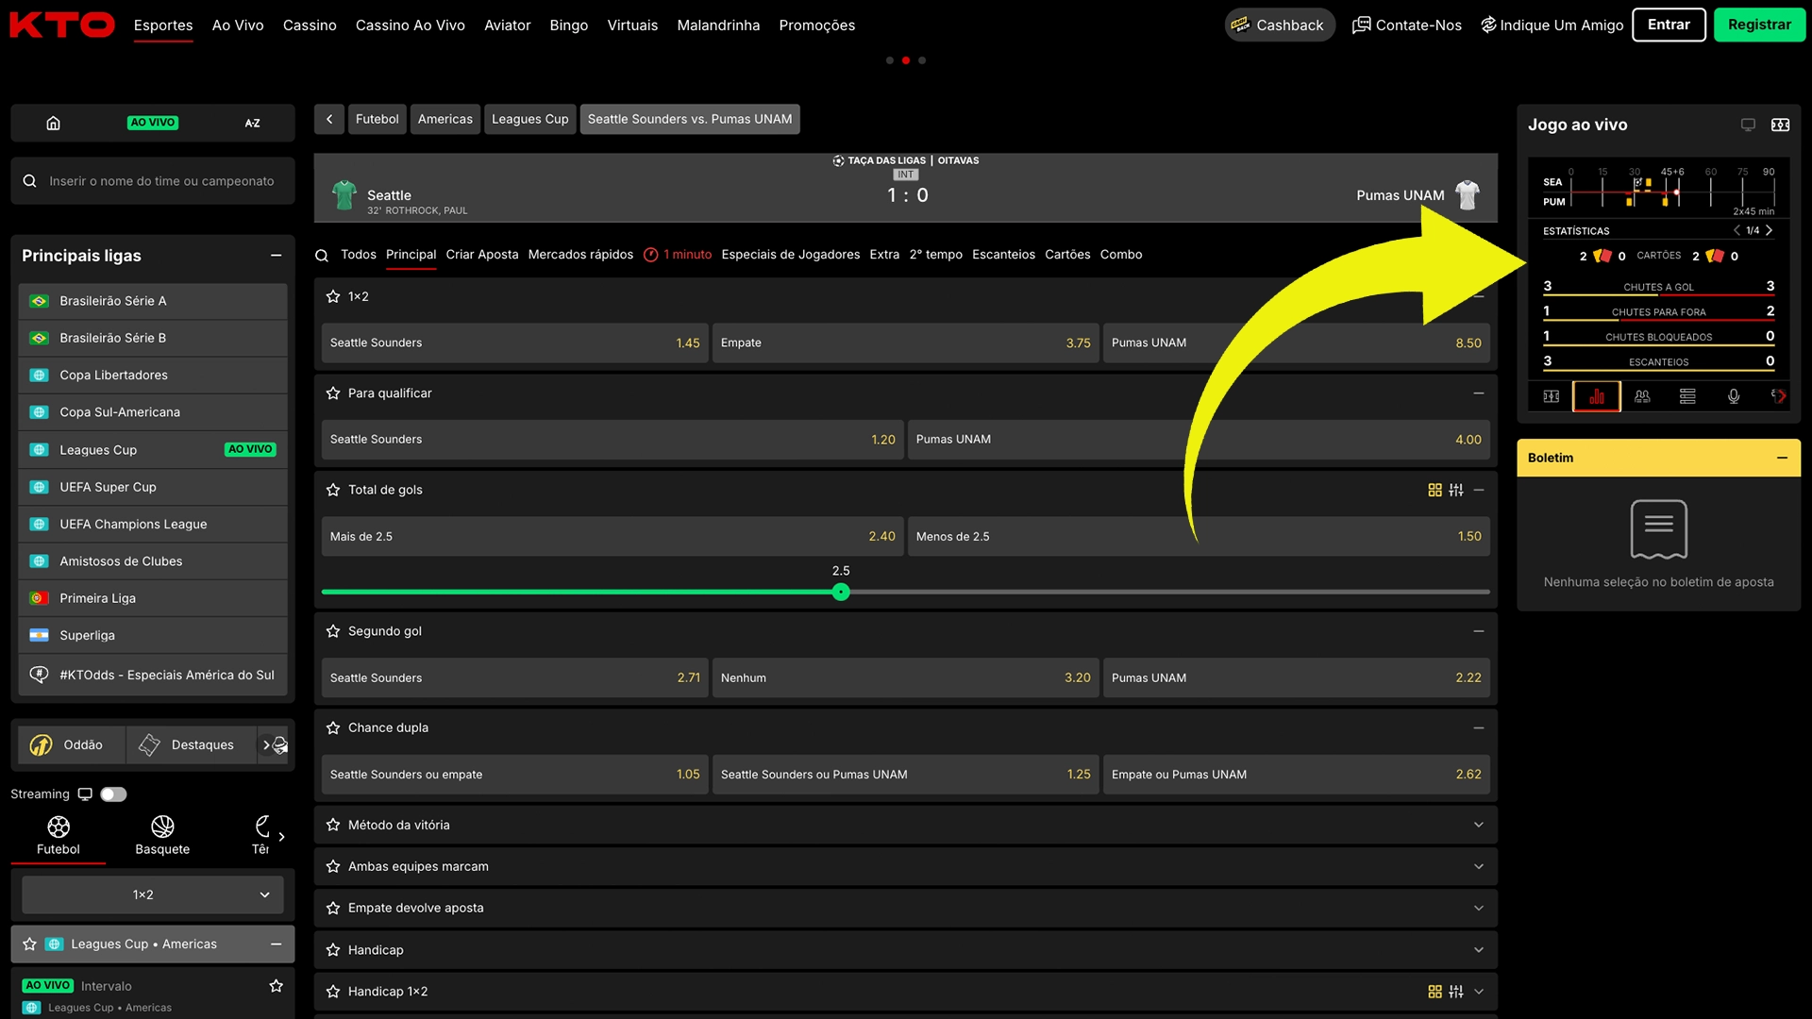1812x1019 pixels.
Task: Select Mais de 2.5 at 2.40
Action: point(612,536)
